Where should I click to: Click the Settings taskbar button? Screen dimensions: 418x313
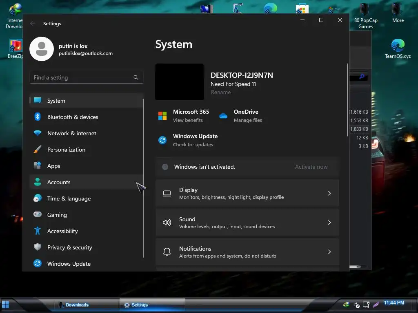pyautogui.click(x=152, y=305)
